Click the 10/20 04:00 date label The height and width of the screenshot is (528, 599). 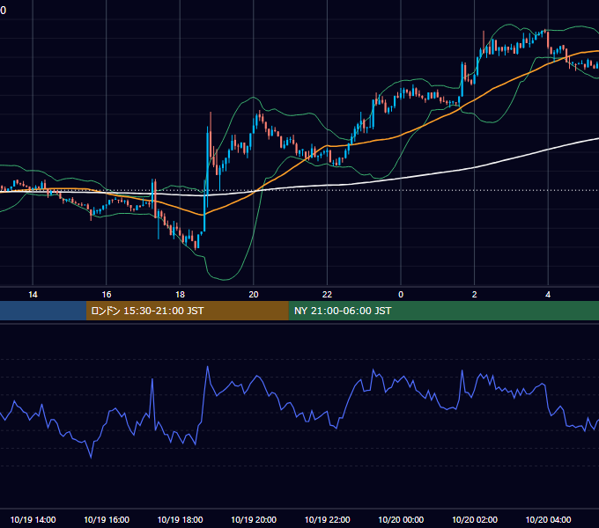point(548,519)
